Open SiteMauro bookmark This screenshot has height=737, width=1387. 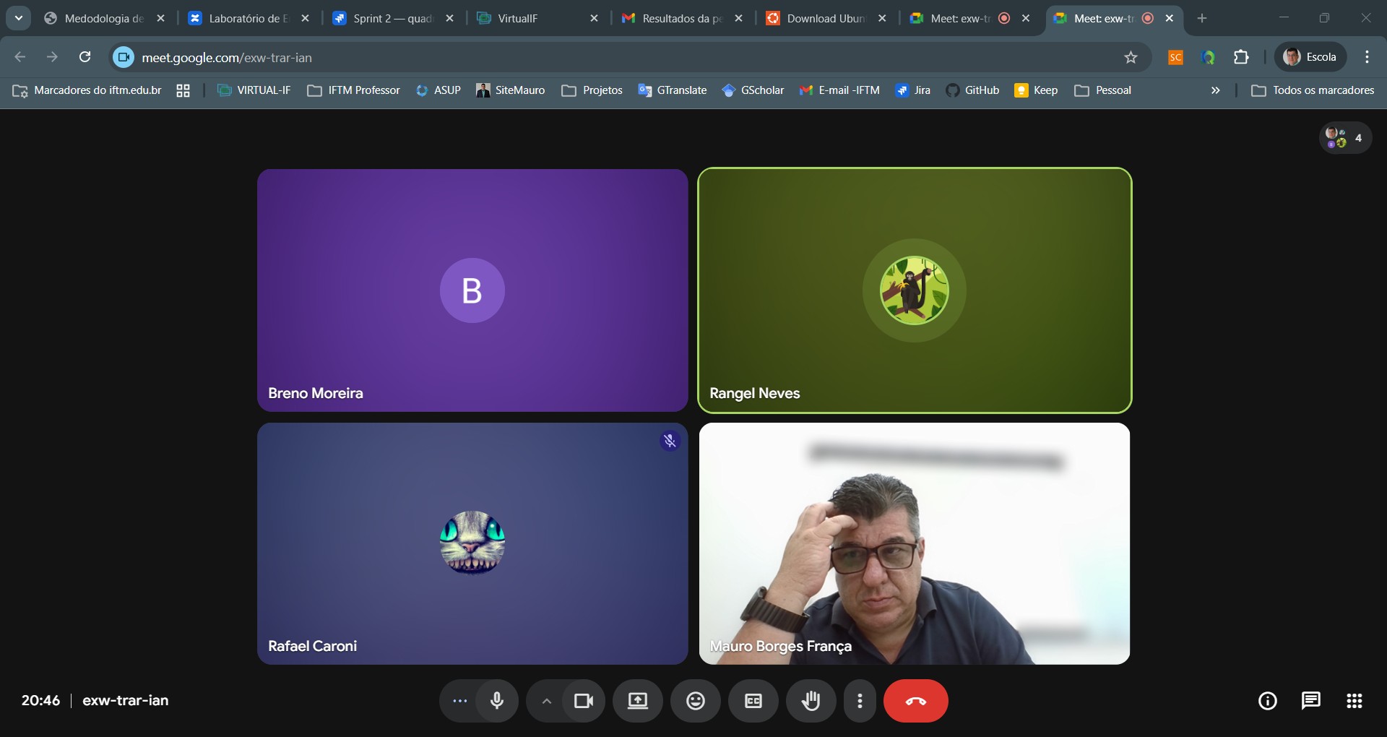point(511,90)
